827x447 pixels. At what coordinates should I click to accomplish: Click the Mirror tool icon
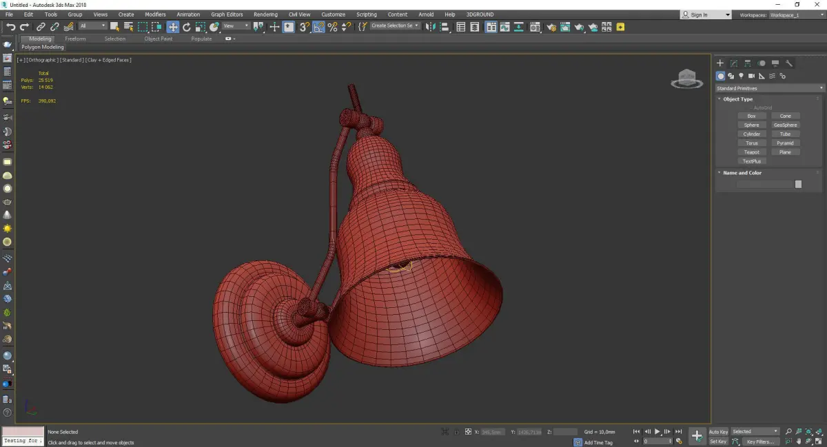pyautogui.click(x=430, y=27)
